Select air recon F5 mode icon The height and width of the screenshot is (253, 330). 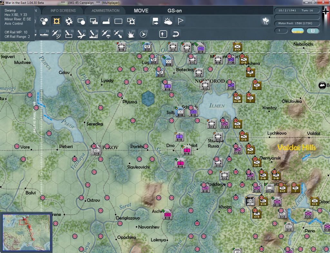pyautogui.click(x=56, y=34)
